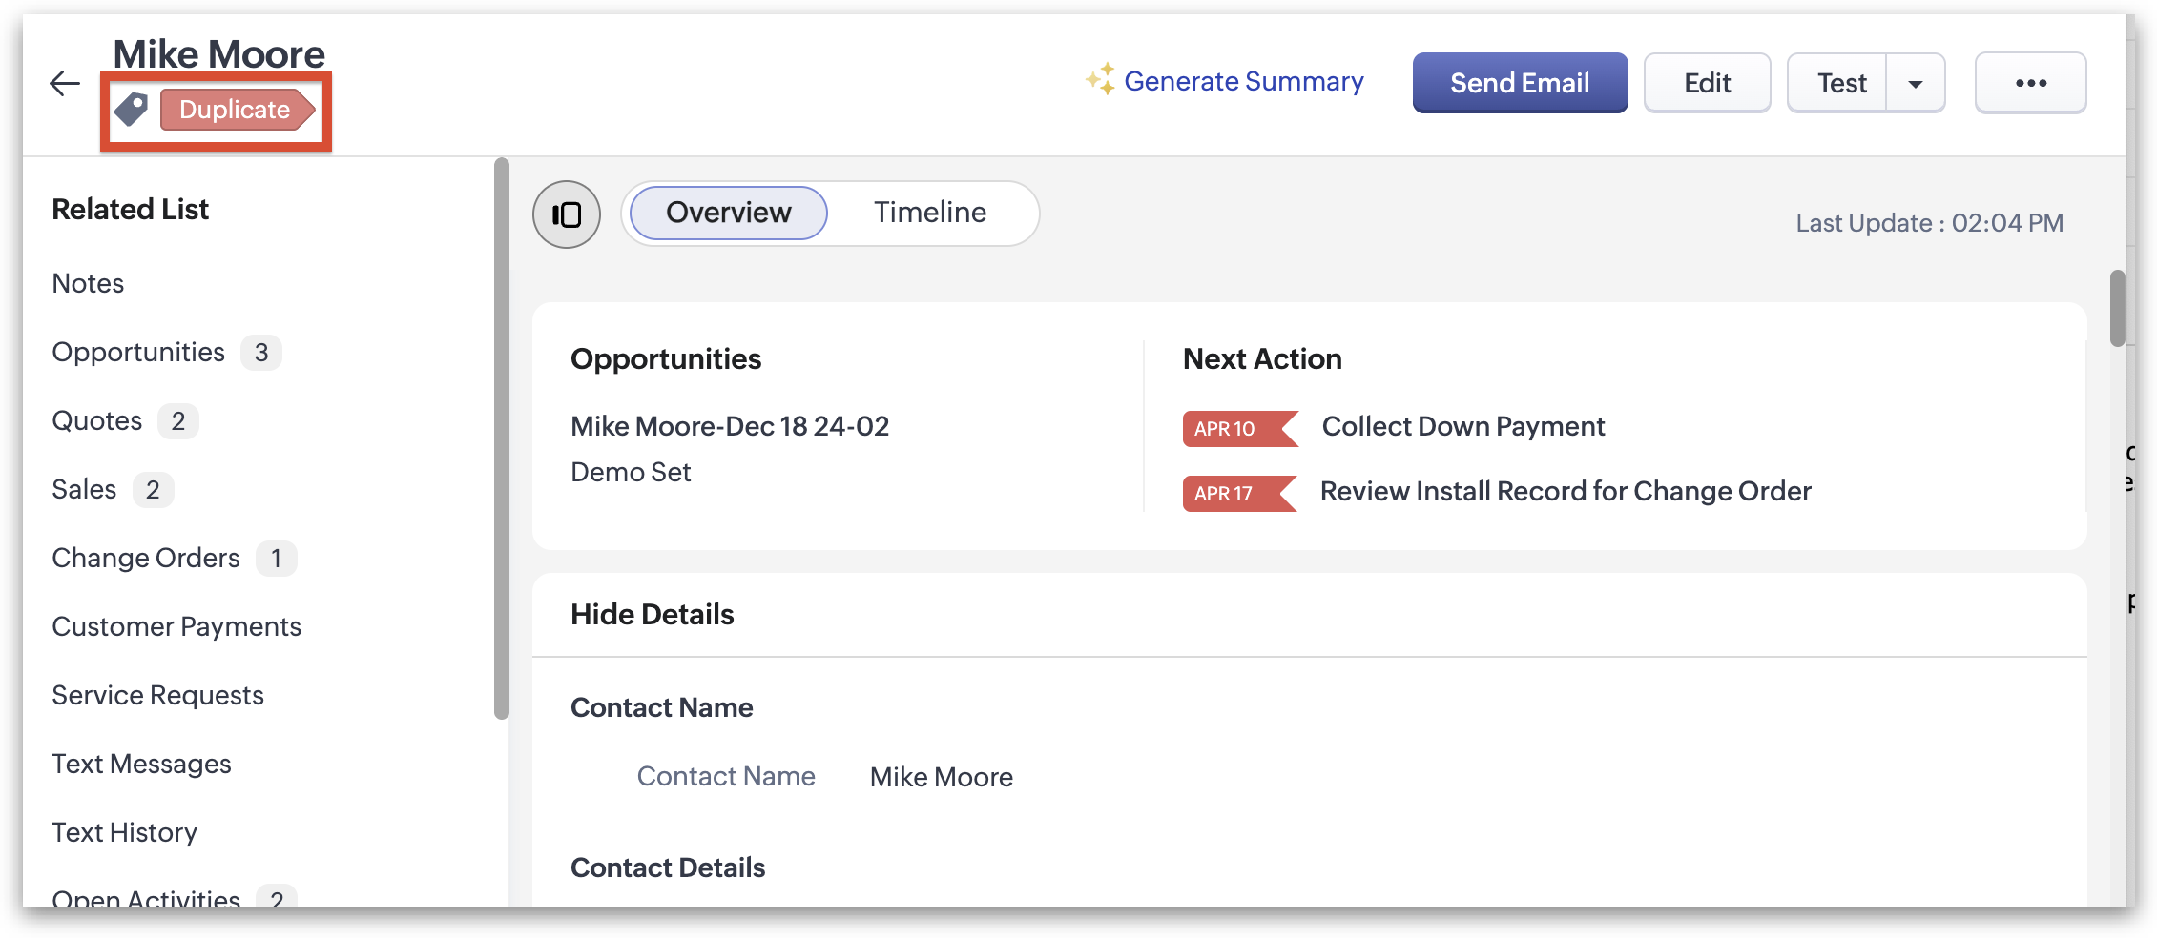Viewport: 2157px width, 938px height.
Task: Click the back arrow icon
Action: [64, 84]
